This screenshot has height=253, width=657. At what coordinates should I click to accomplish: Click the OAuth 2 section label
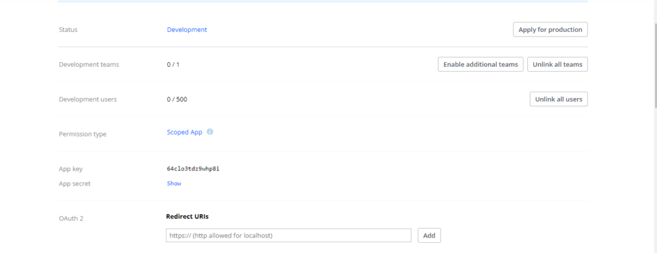coord(71,218)
